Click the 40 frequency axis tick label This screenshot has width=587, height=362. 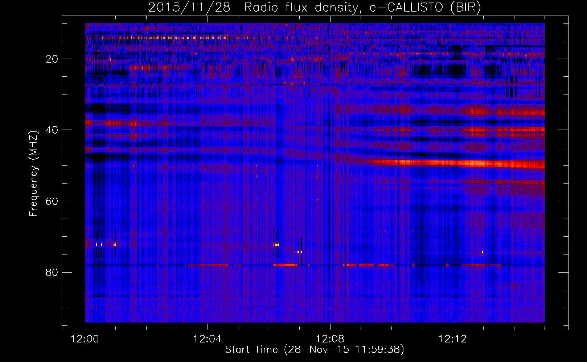[x=52, y=130]
